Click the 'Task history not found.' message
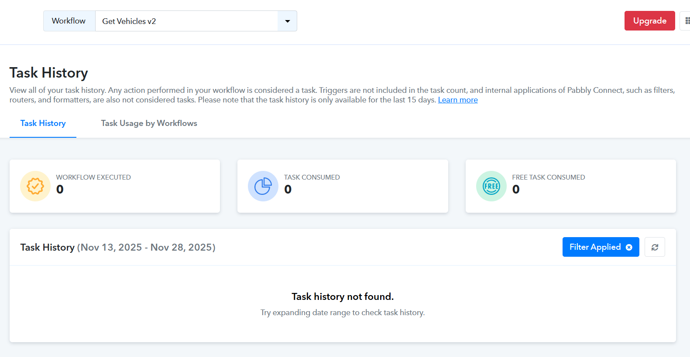This screenshot has height=357, width=690. pos(343,297)
